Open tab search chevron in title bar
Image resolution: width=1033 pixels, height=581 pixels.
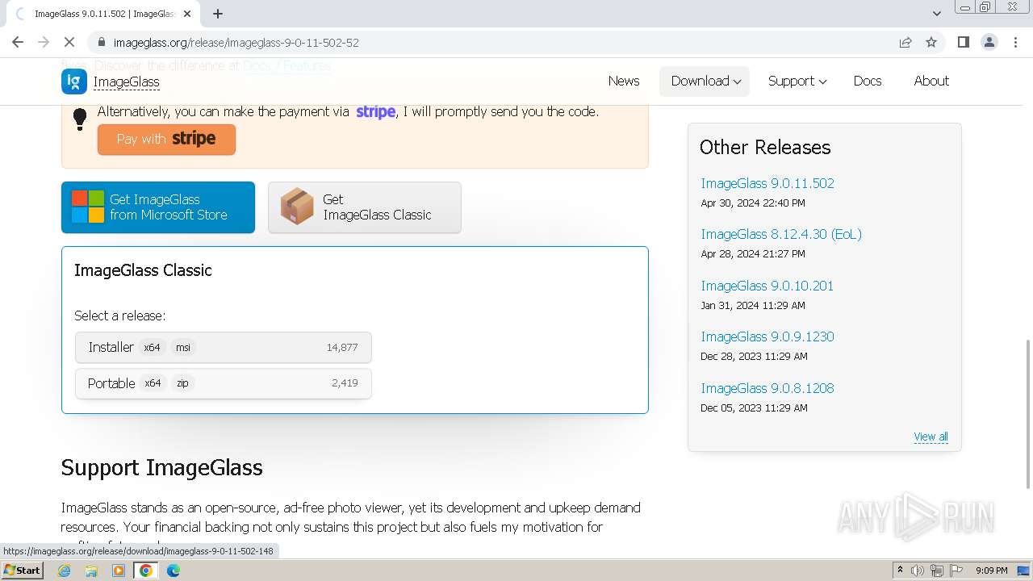point(937,14)
